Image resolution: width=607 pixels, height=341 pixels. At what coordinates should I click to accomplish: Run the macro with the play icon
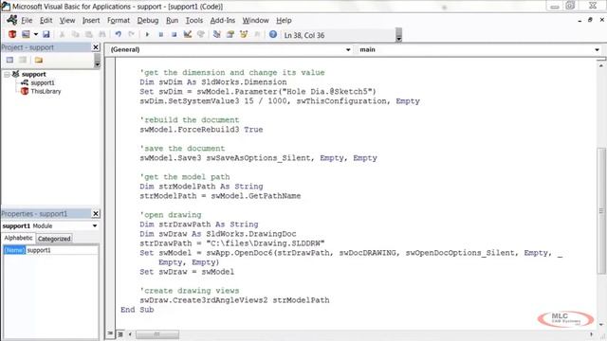click(x=147, y=34)
